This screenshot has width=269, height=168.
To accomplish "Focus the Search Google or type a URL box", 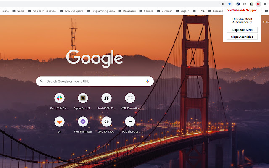I will click(95, 81).
